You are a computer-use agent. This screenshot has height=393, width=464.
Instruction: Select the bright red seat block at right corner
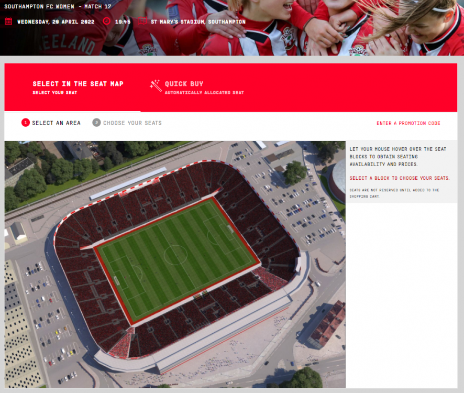[271, 278]
